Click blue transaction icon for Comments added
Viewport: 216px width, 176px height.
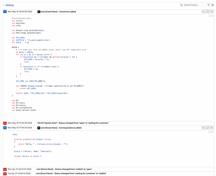pos(5,12)
